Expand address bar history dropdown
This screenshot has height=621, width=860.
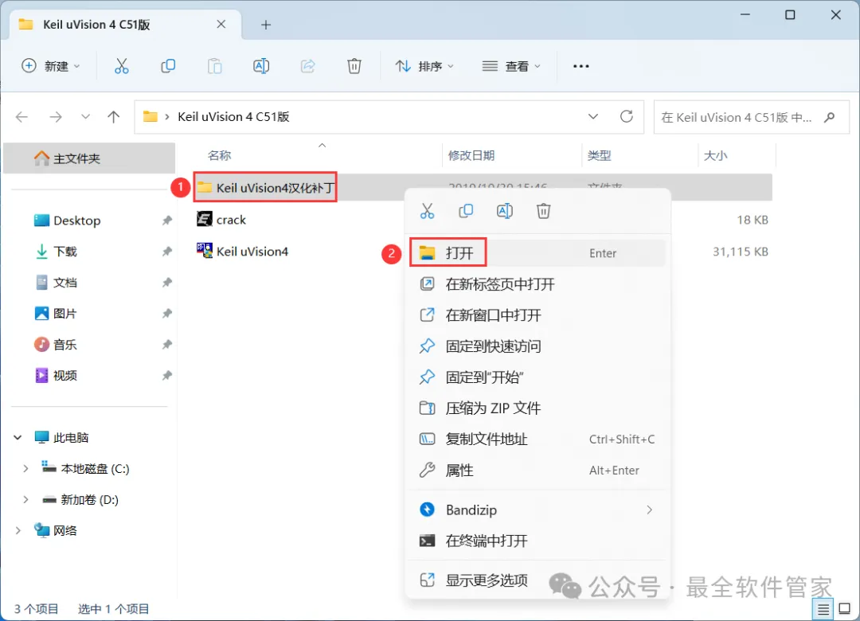(x=593, y=116)
